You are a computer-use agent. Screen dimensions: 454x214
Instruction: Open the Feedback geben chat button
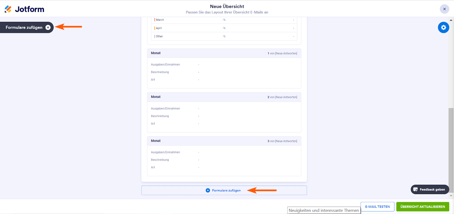pyautogui.click(x=430, y=190)
